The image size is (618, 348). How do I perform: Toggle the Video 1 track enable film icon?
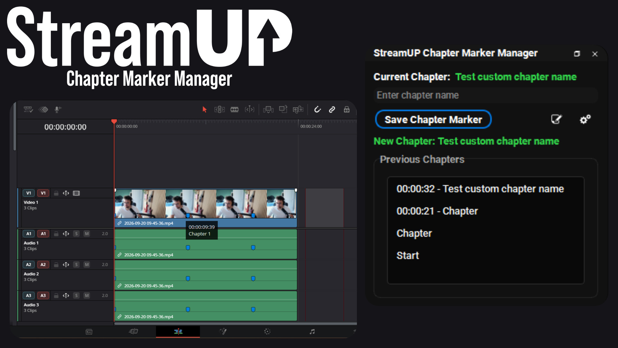(x=76, y=193)
